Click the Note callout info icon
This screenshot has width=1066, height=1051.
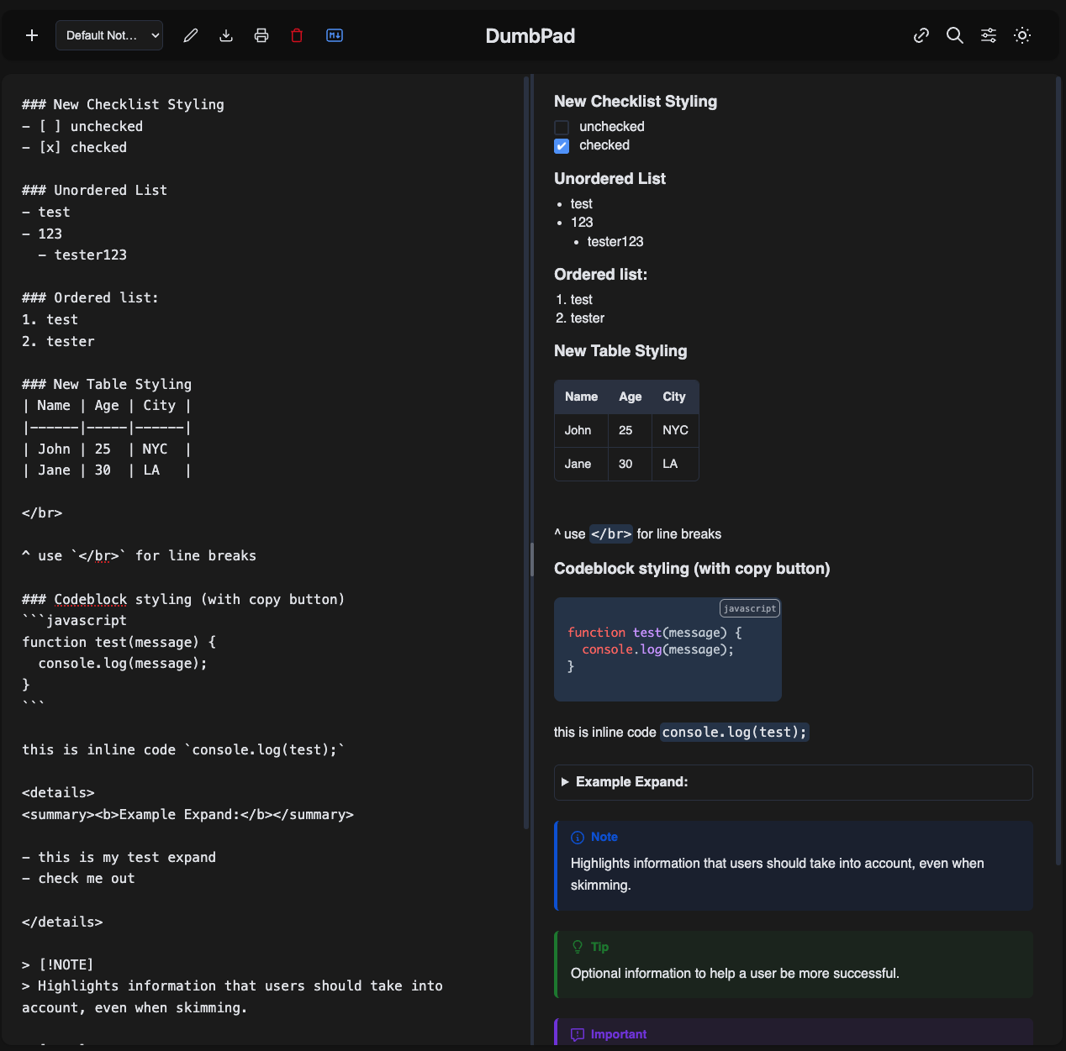[578, 838]
